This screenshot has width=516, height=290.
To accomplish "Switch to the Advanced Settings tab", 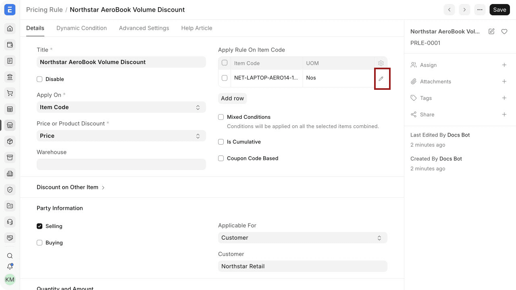I will click(144, 28).
